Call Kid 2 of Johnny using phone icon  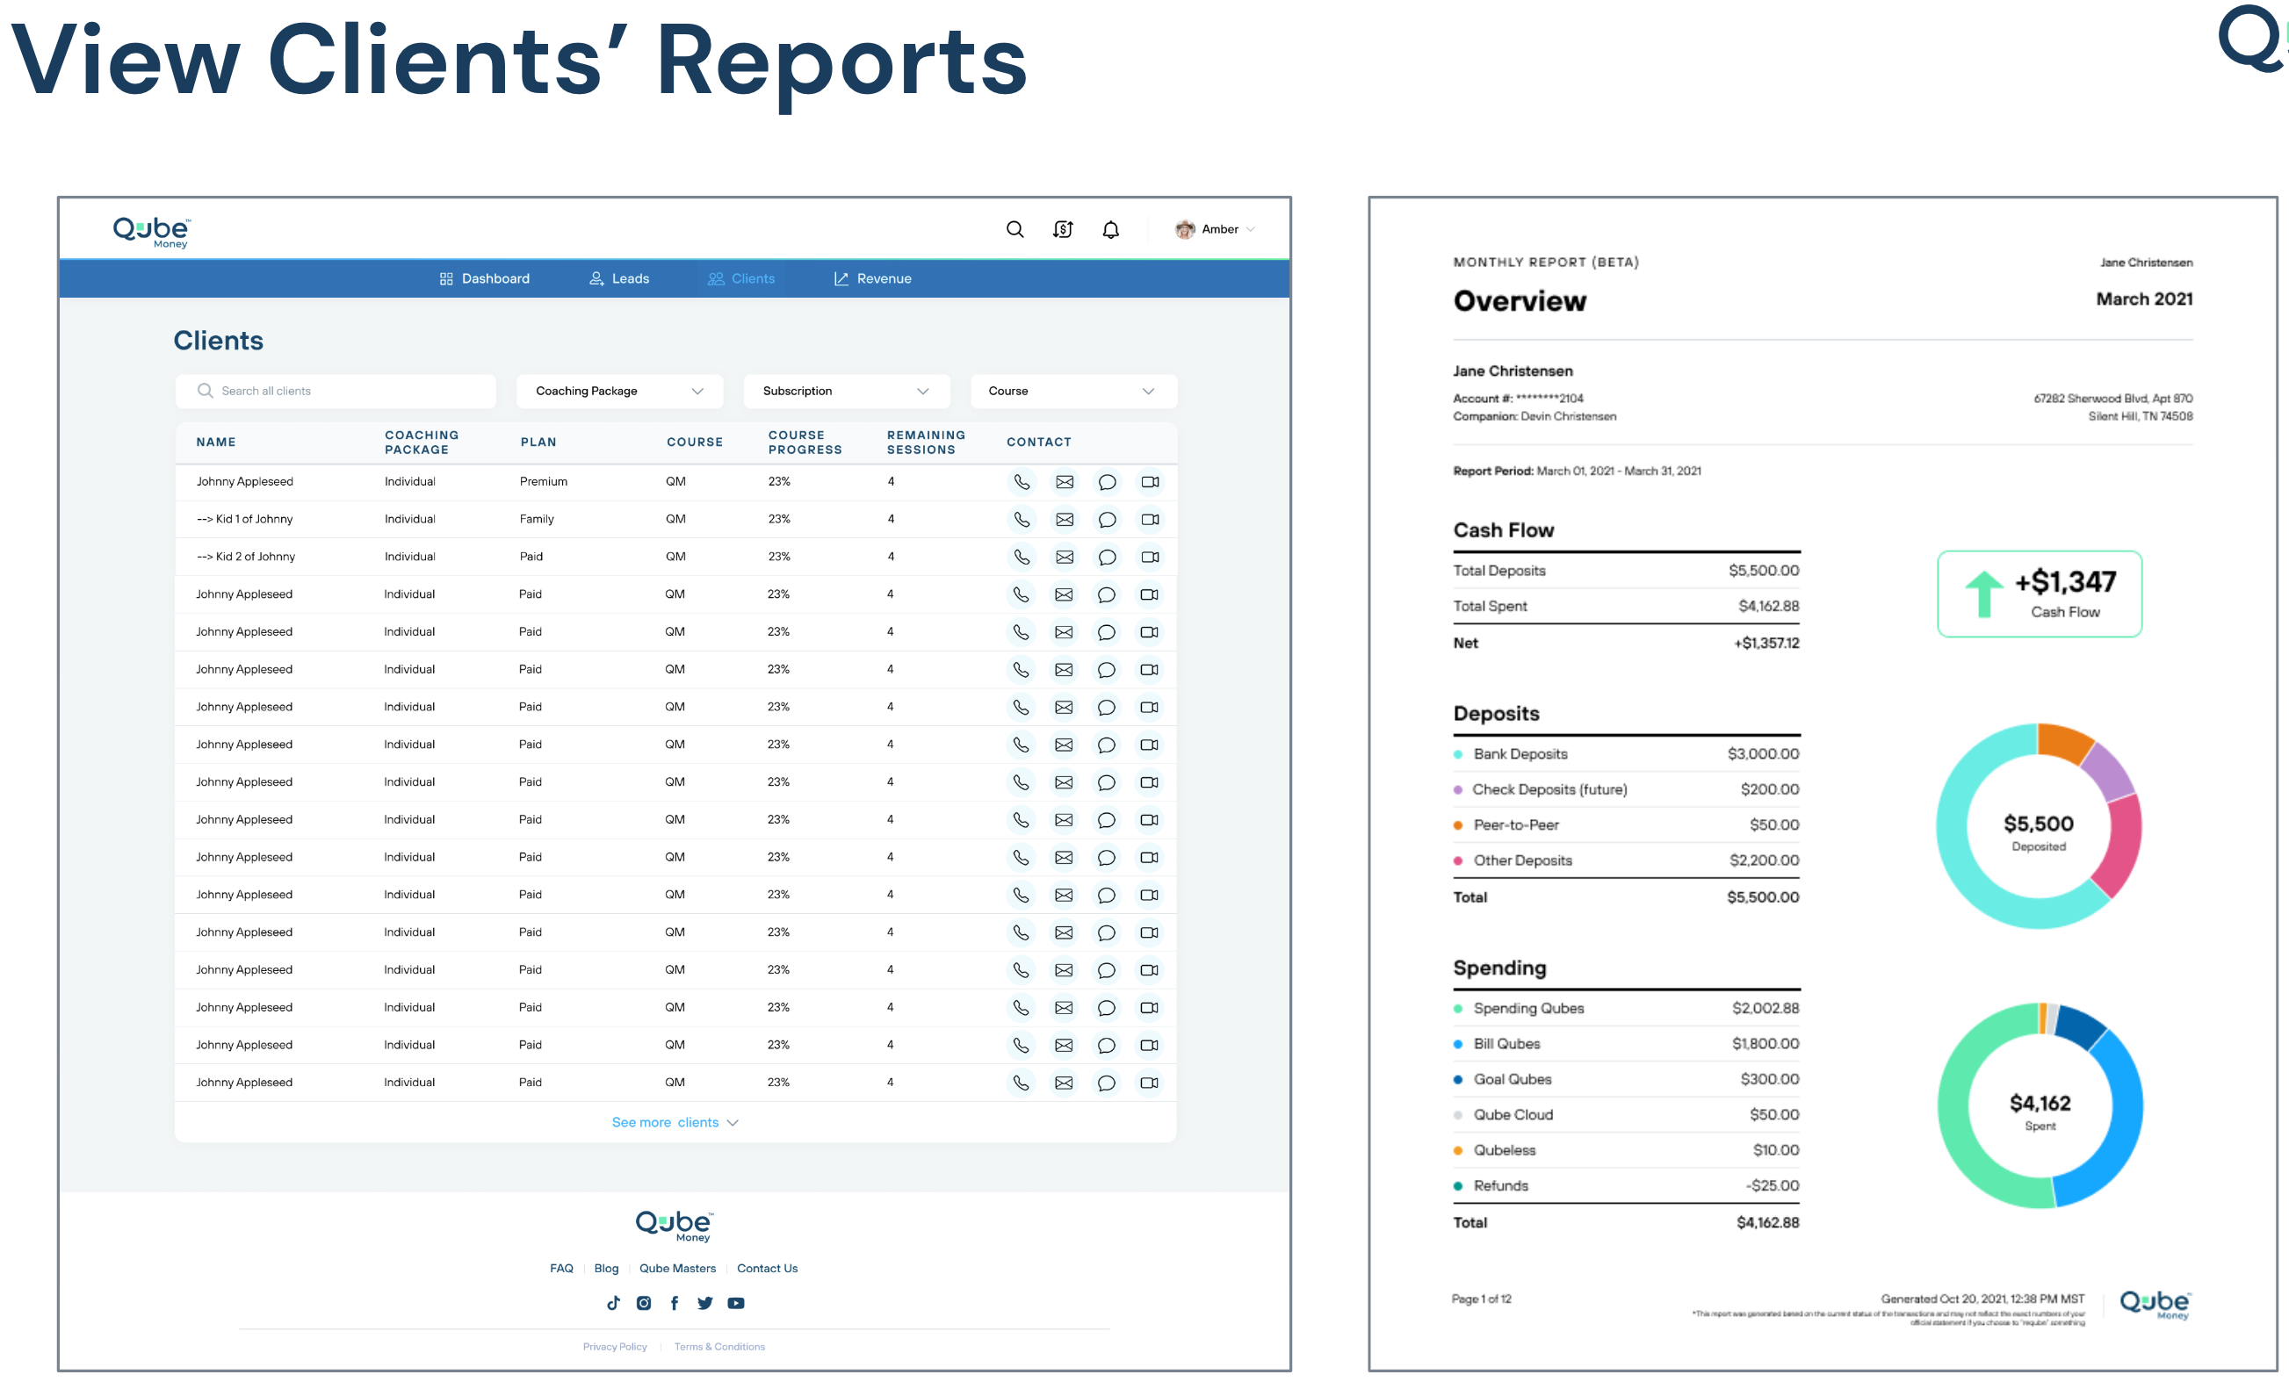pos(1021,557)
